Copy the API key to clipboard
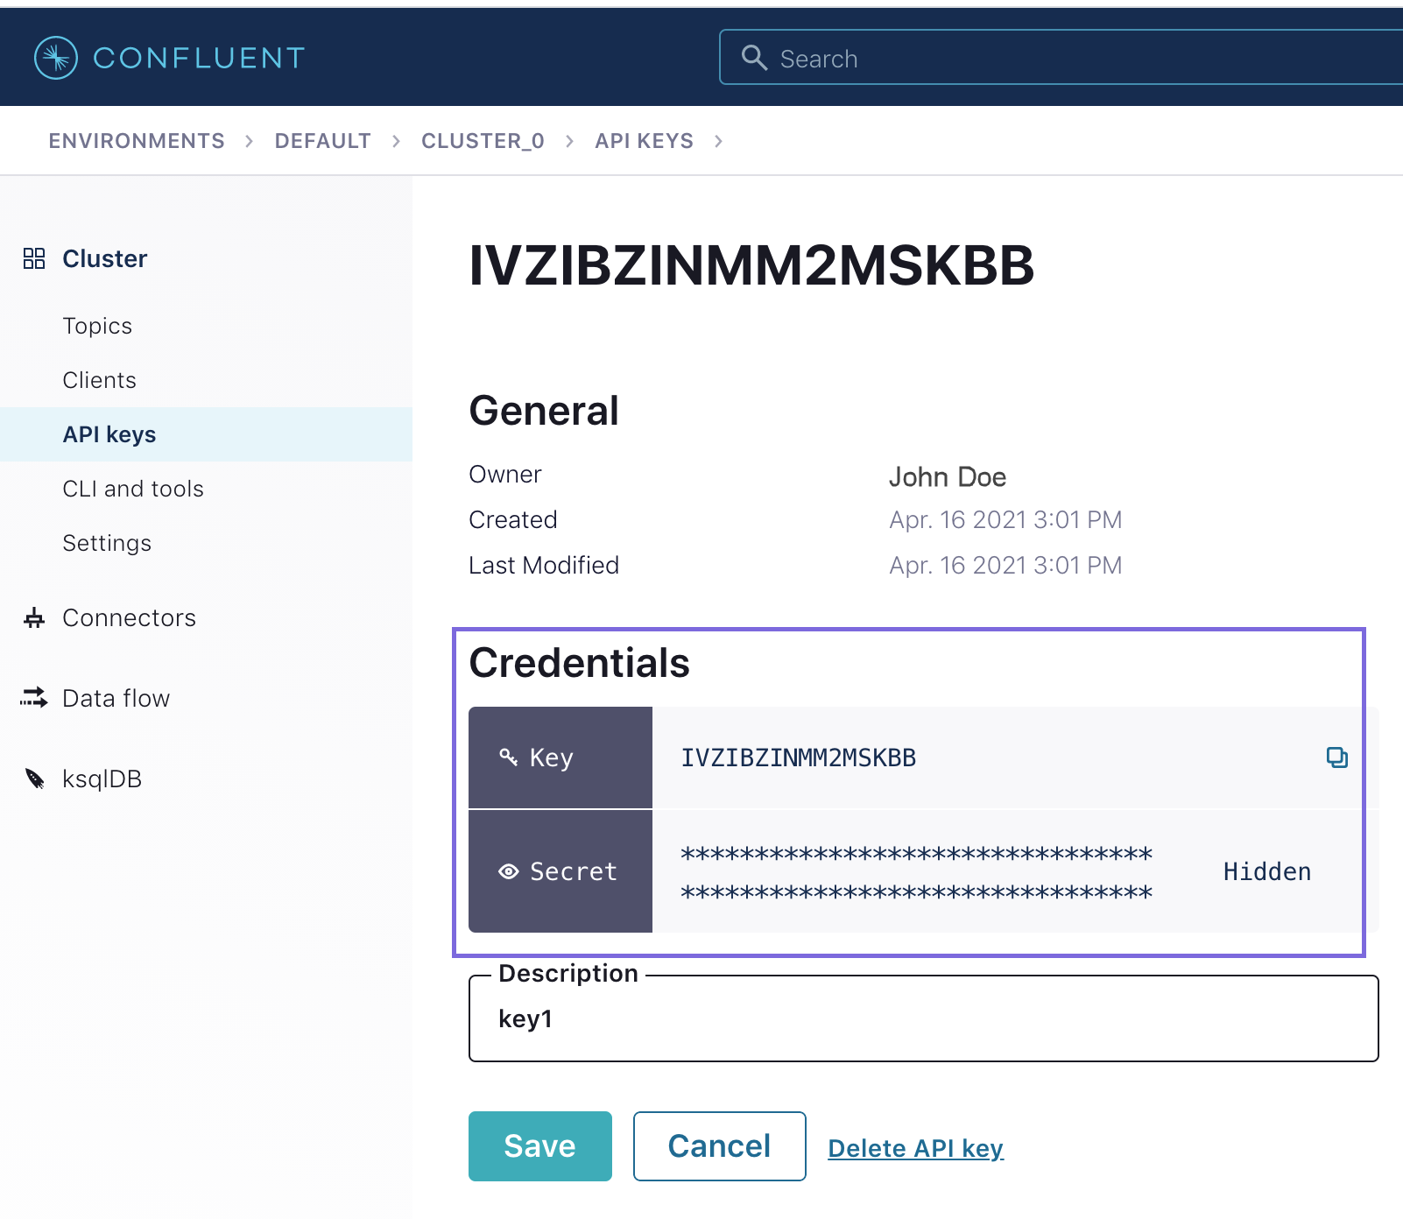The height and width of the screenshot is (1219, 1403). click(x=1336, y=757)
